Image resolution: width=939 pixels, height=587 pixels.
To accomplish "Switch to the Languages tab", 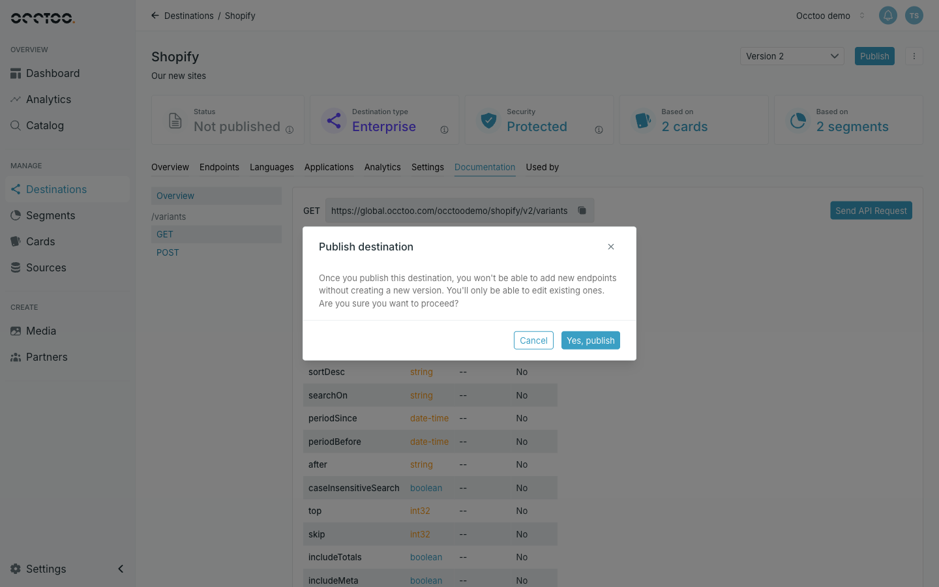I will (272, 167).
